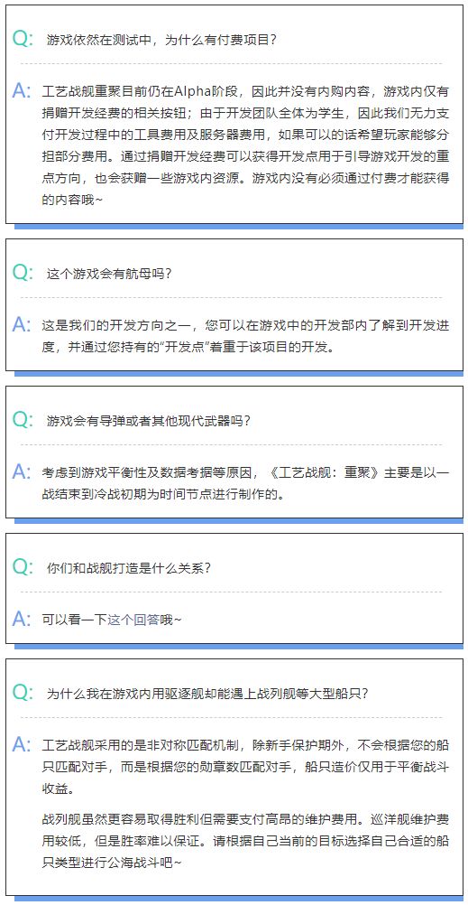Click the Q icon for the destroyer matchmaking question

click(23, 693)
